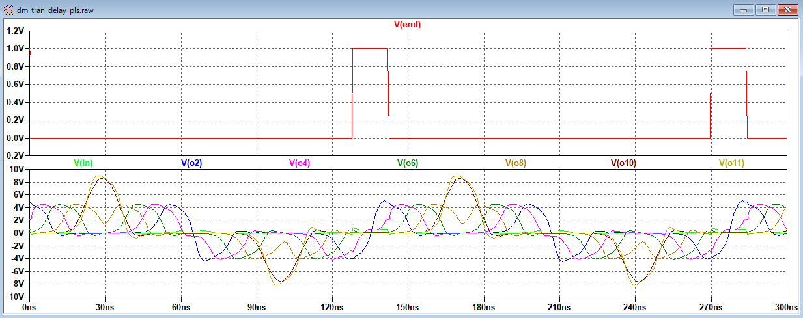
Task: Click the 240ns time axis label
Action: pos(635,306)
